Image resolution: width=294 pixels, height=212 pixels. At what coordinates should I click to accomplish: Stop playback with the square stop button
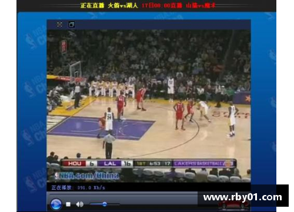click(68, 204)
